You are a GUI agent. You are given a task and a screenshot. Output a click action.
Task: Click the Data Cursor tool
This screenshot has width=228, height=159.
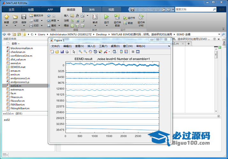coord(100,52)
